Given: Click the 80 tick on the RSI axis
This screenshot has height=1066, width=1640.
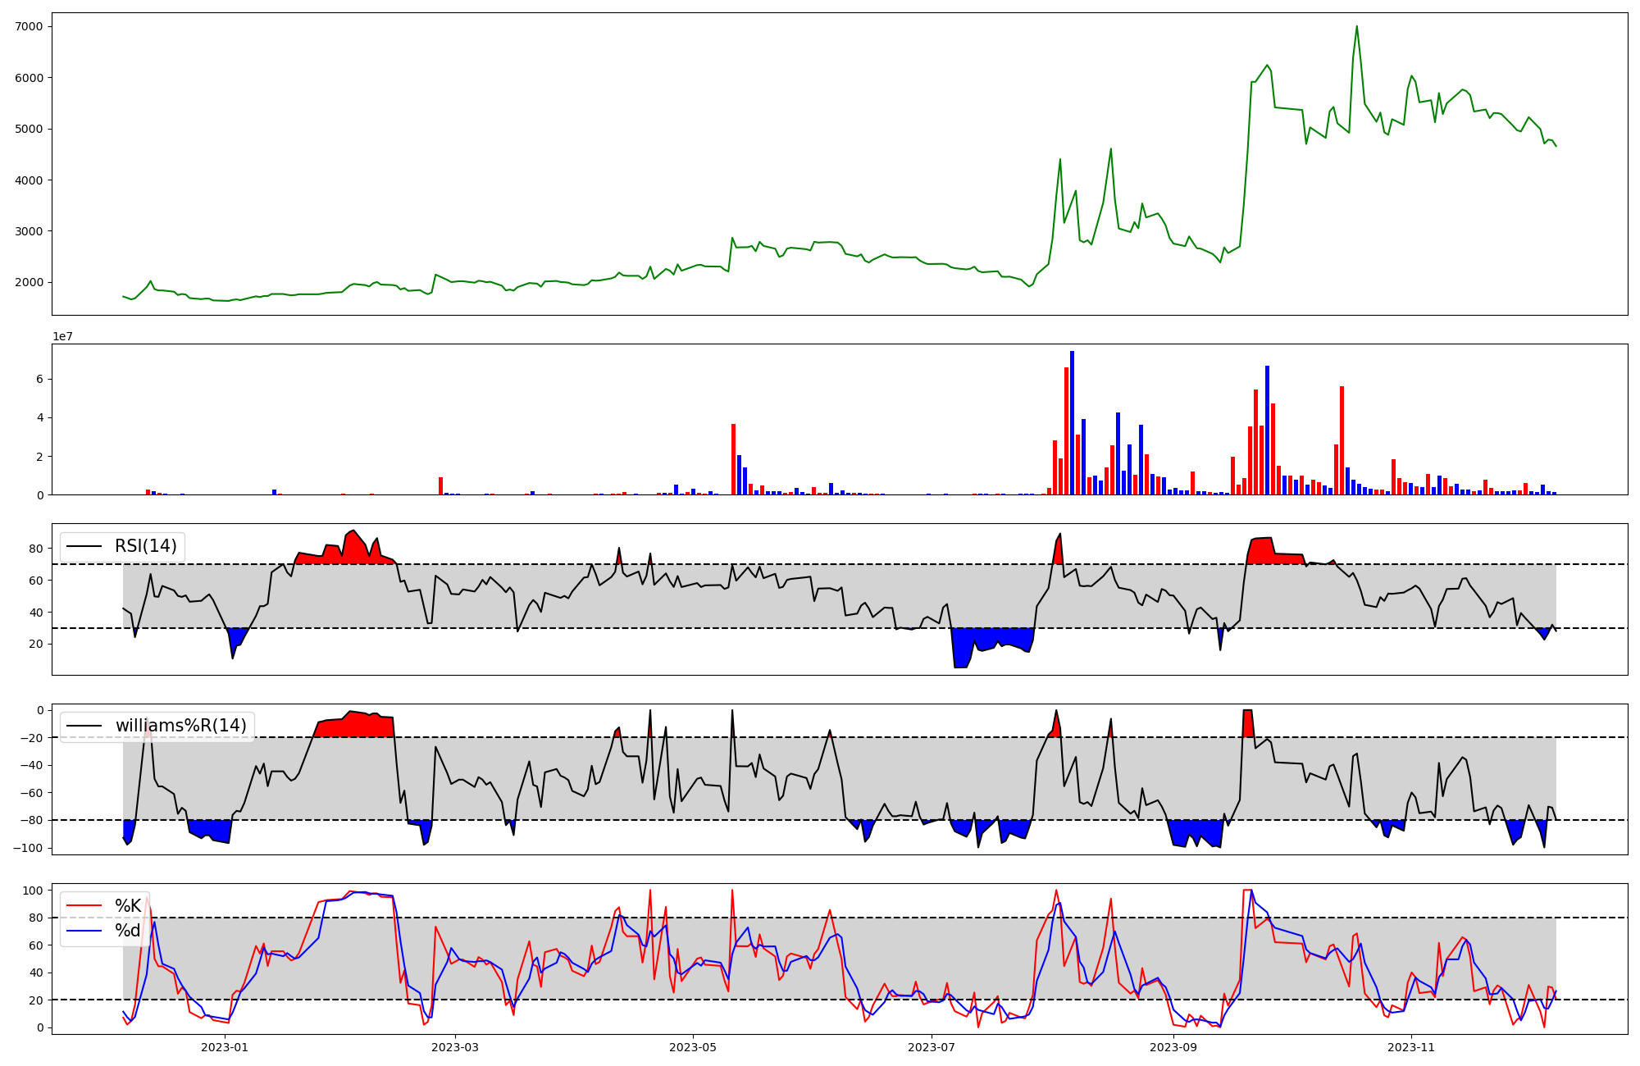Looking at the screenshot, I should [37, 549].
